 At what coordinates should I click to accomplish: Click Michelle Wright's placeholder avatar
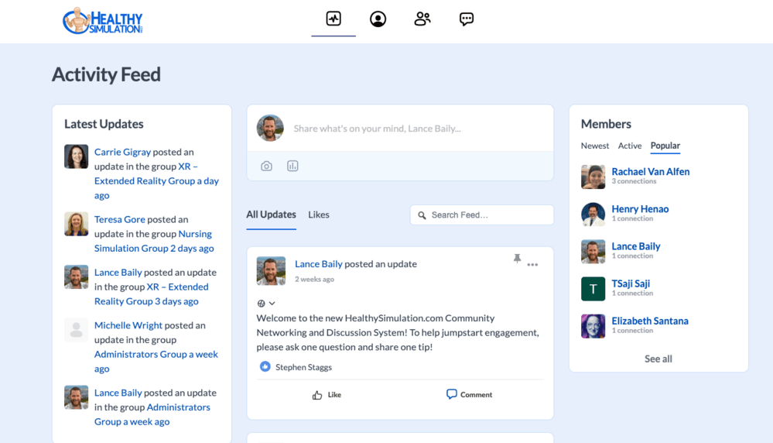[x=77, y=330]
